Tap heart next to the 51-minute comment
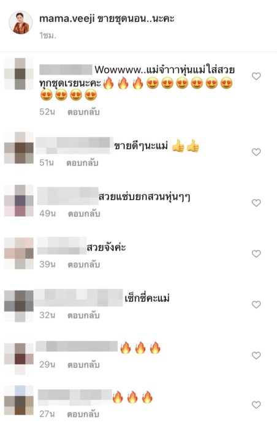This screenshot has height=426, width=277. pyautogui.click(x=256, y=152)
